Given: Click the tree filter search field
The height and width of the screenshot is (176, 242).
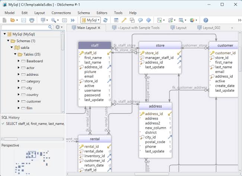Looking at the screenshot, I should (x=25, y=27).
